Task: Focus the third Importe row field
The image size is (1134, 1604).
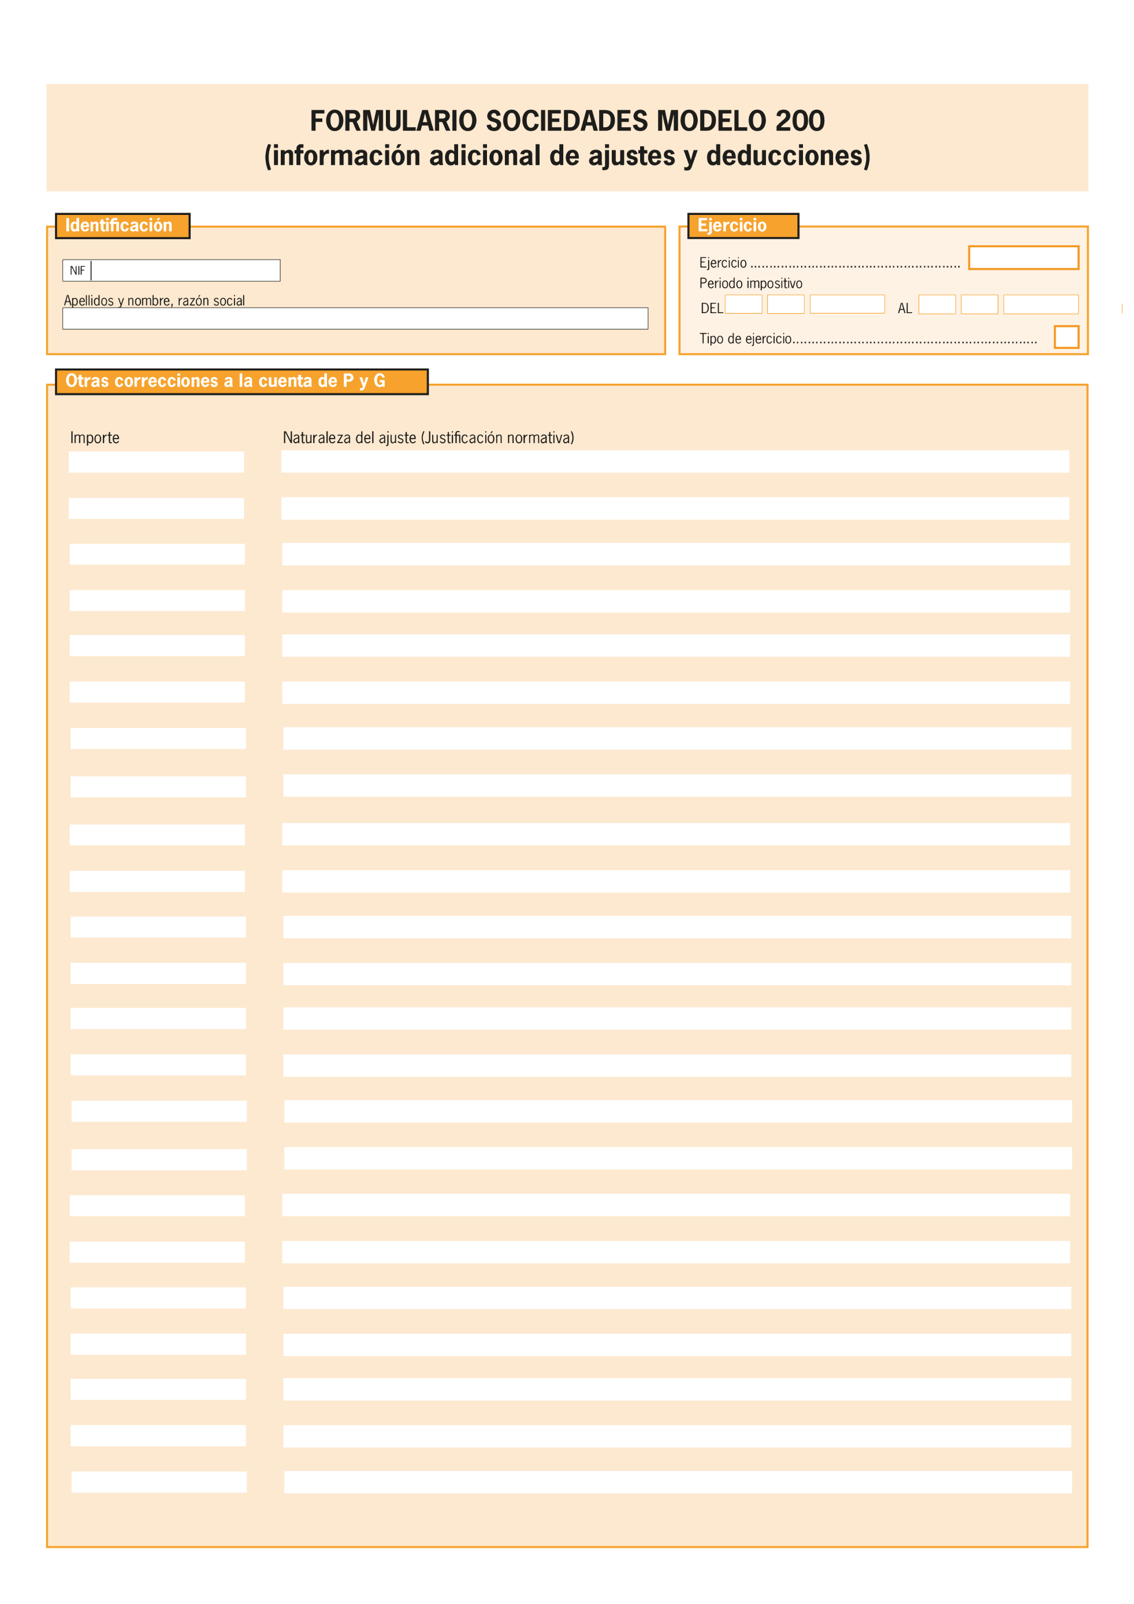Action: pyautogui.click(x=157, y=554)
